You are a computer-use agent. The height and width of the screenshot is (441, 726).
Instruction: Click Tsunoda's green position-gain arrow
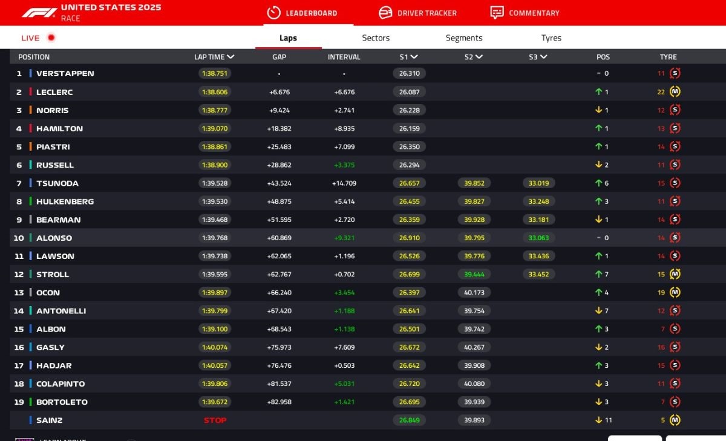pos(598,183)
